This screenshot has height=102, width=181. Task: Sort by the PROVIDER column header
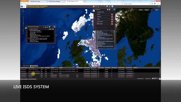(x=48, y=68)
